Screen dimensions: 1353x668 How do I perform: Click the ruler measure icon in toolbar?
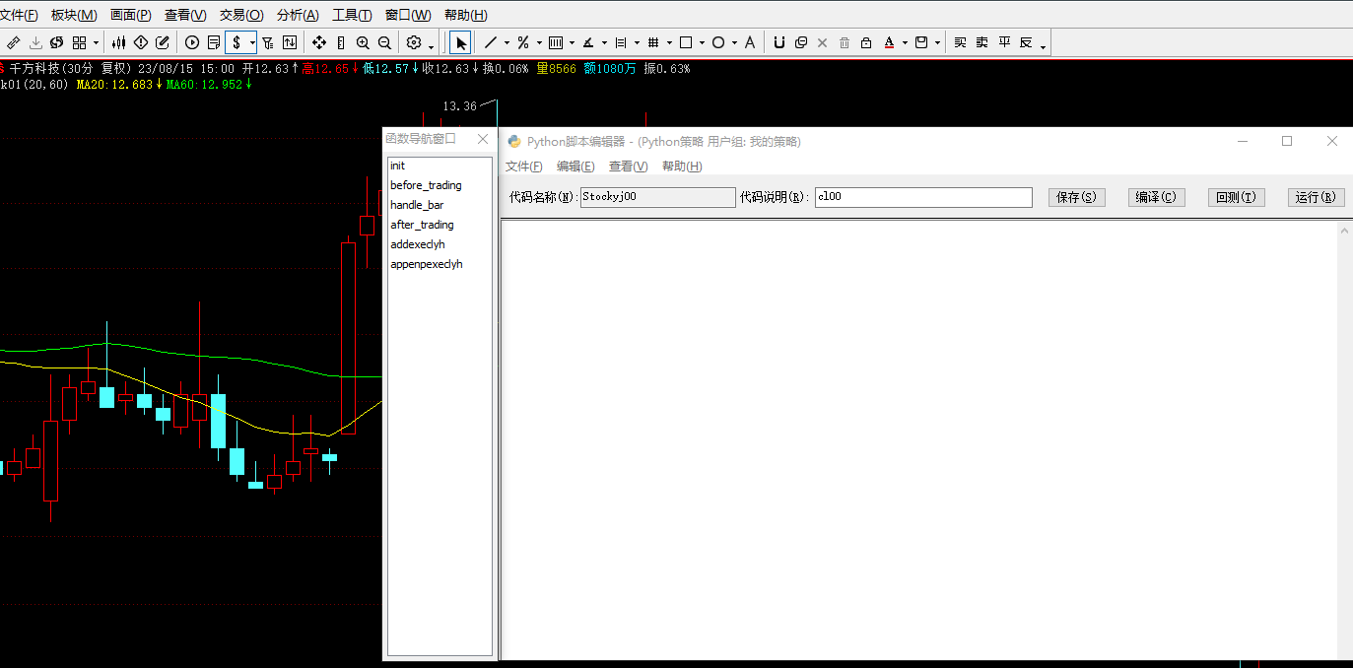(x=13, y=42)
